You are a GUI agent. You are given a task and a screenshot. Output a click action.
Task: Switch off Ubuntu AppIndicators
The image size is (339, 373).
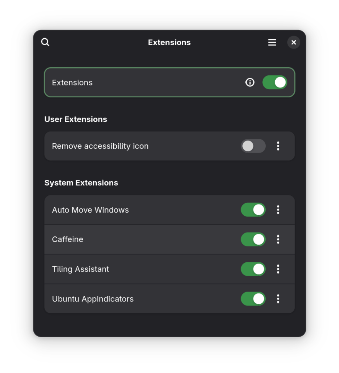click(253, 299)
